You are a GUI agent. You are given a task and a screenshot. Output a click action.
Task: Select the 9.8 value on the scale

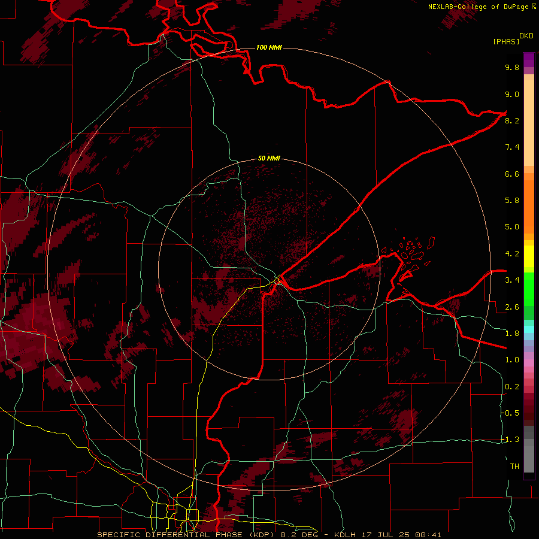click(512, 67)
